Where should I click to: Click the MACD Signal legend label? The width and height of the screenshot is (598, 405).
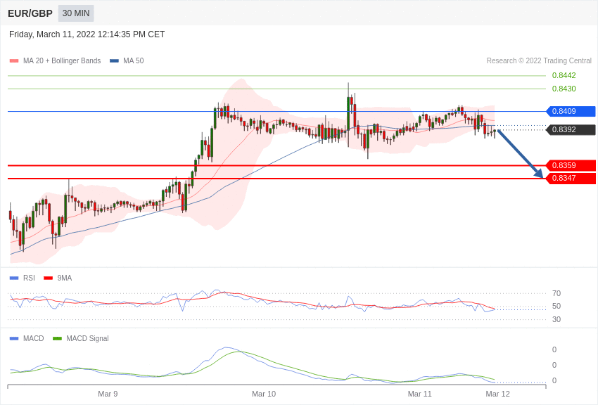pyautogui.click(x=87, y=338)
